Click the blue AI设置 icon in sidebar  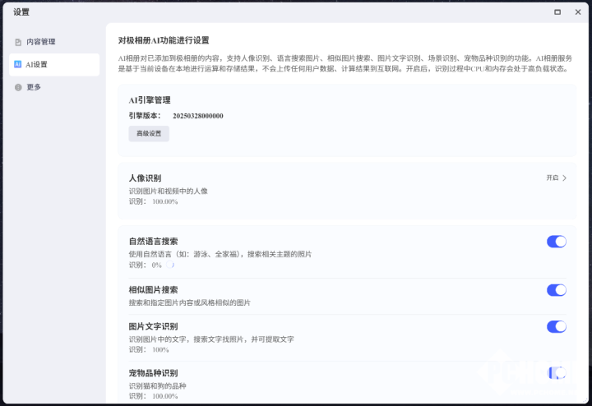(18, 64)
